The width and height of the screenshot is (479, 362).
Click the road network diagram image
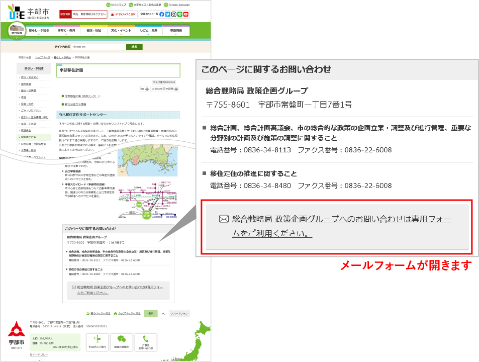pyautogui.click(x=148, y=200)
